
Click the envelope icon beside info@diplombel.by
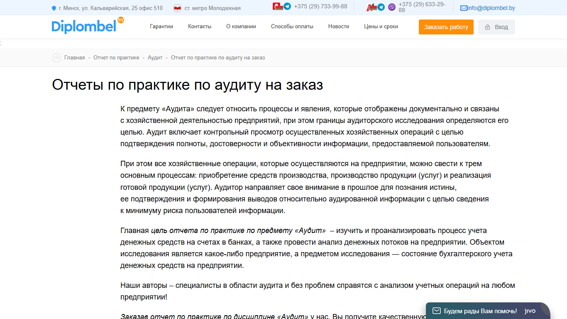click(x=464, y=8)
